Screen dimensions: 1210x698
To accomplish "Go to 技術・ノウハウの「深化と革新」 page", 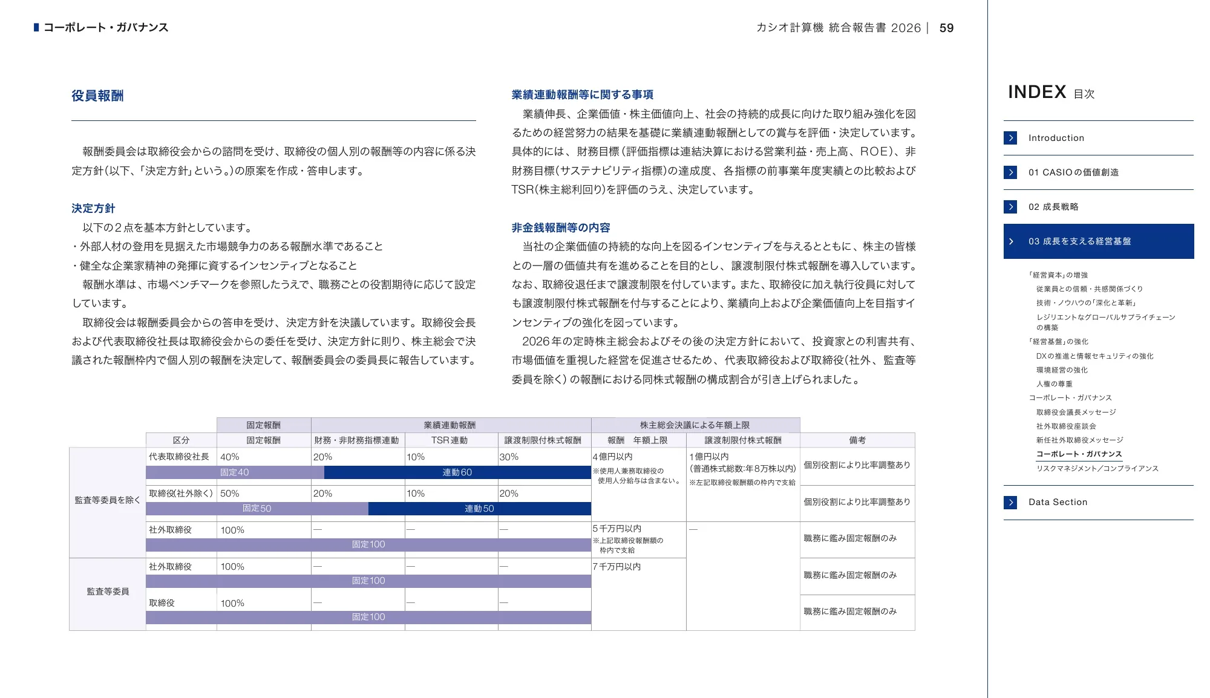I will (1087, 303).
